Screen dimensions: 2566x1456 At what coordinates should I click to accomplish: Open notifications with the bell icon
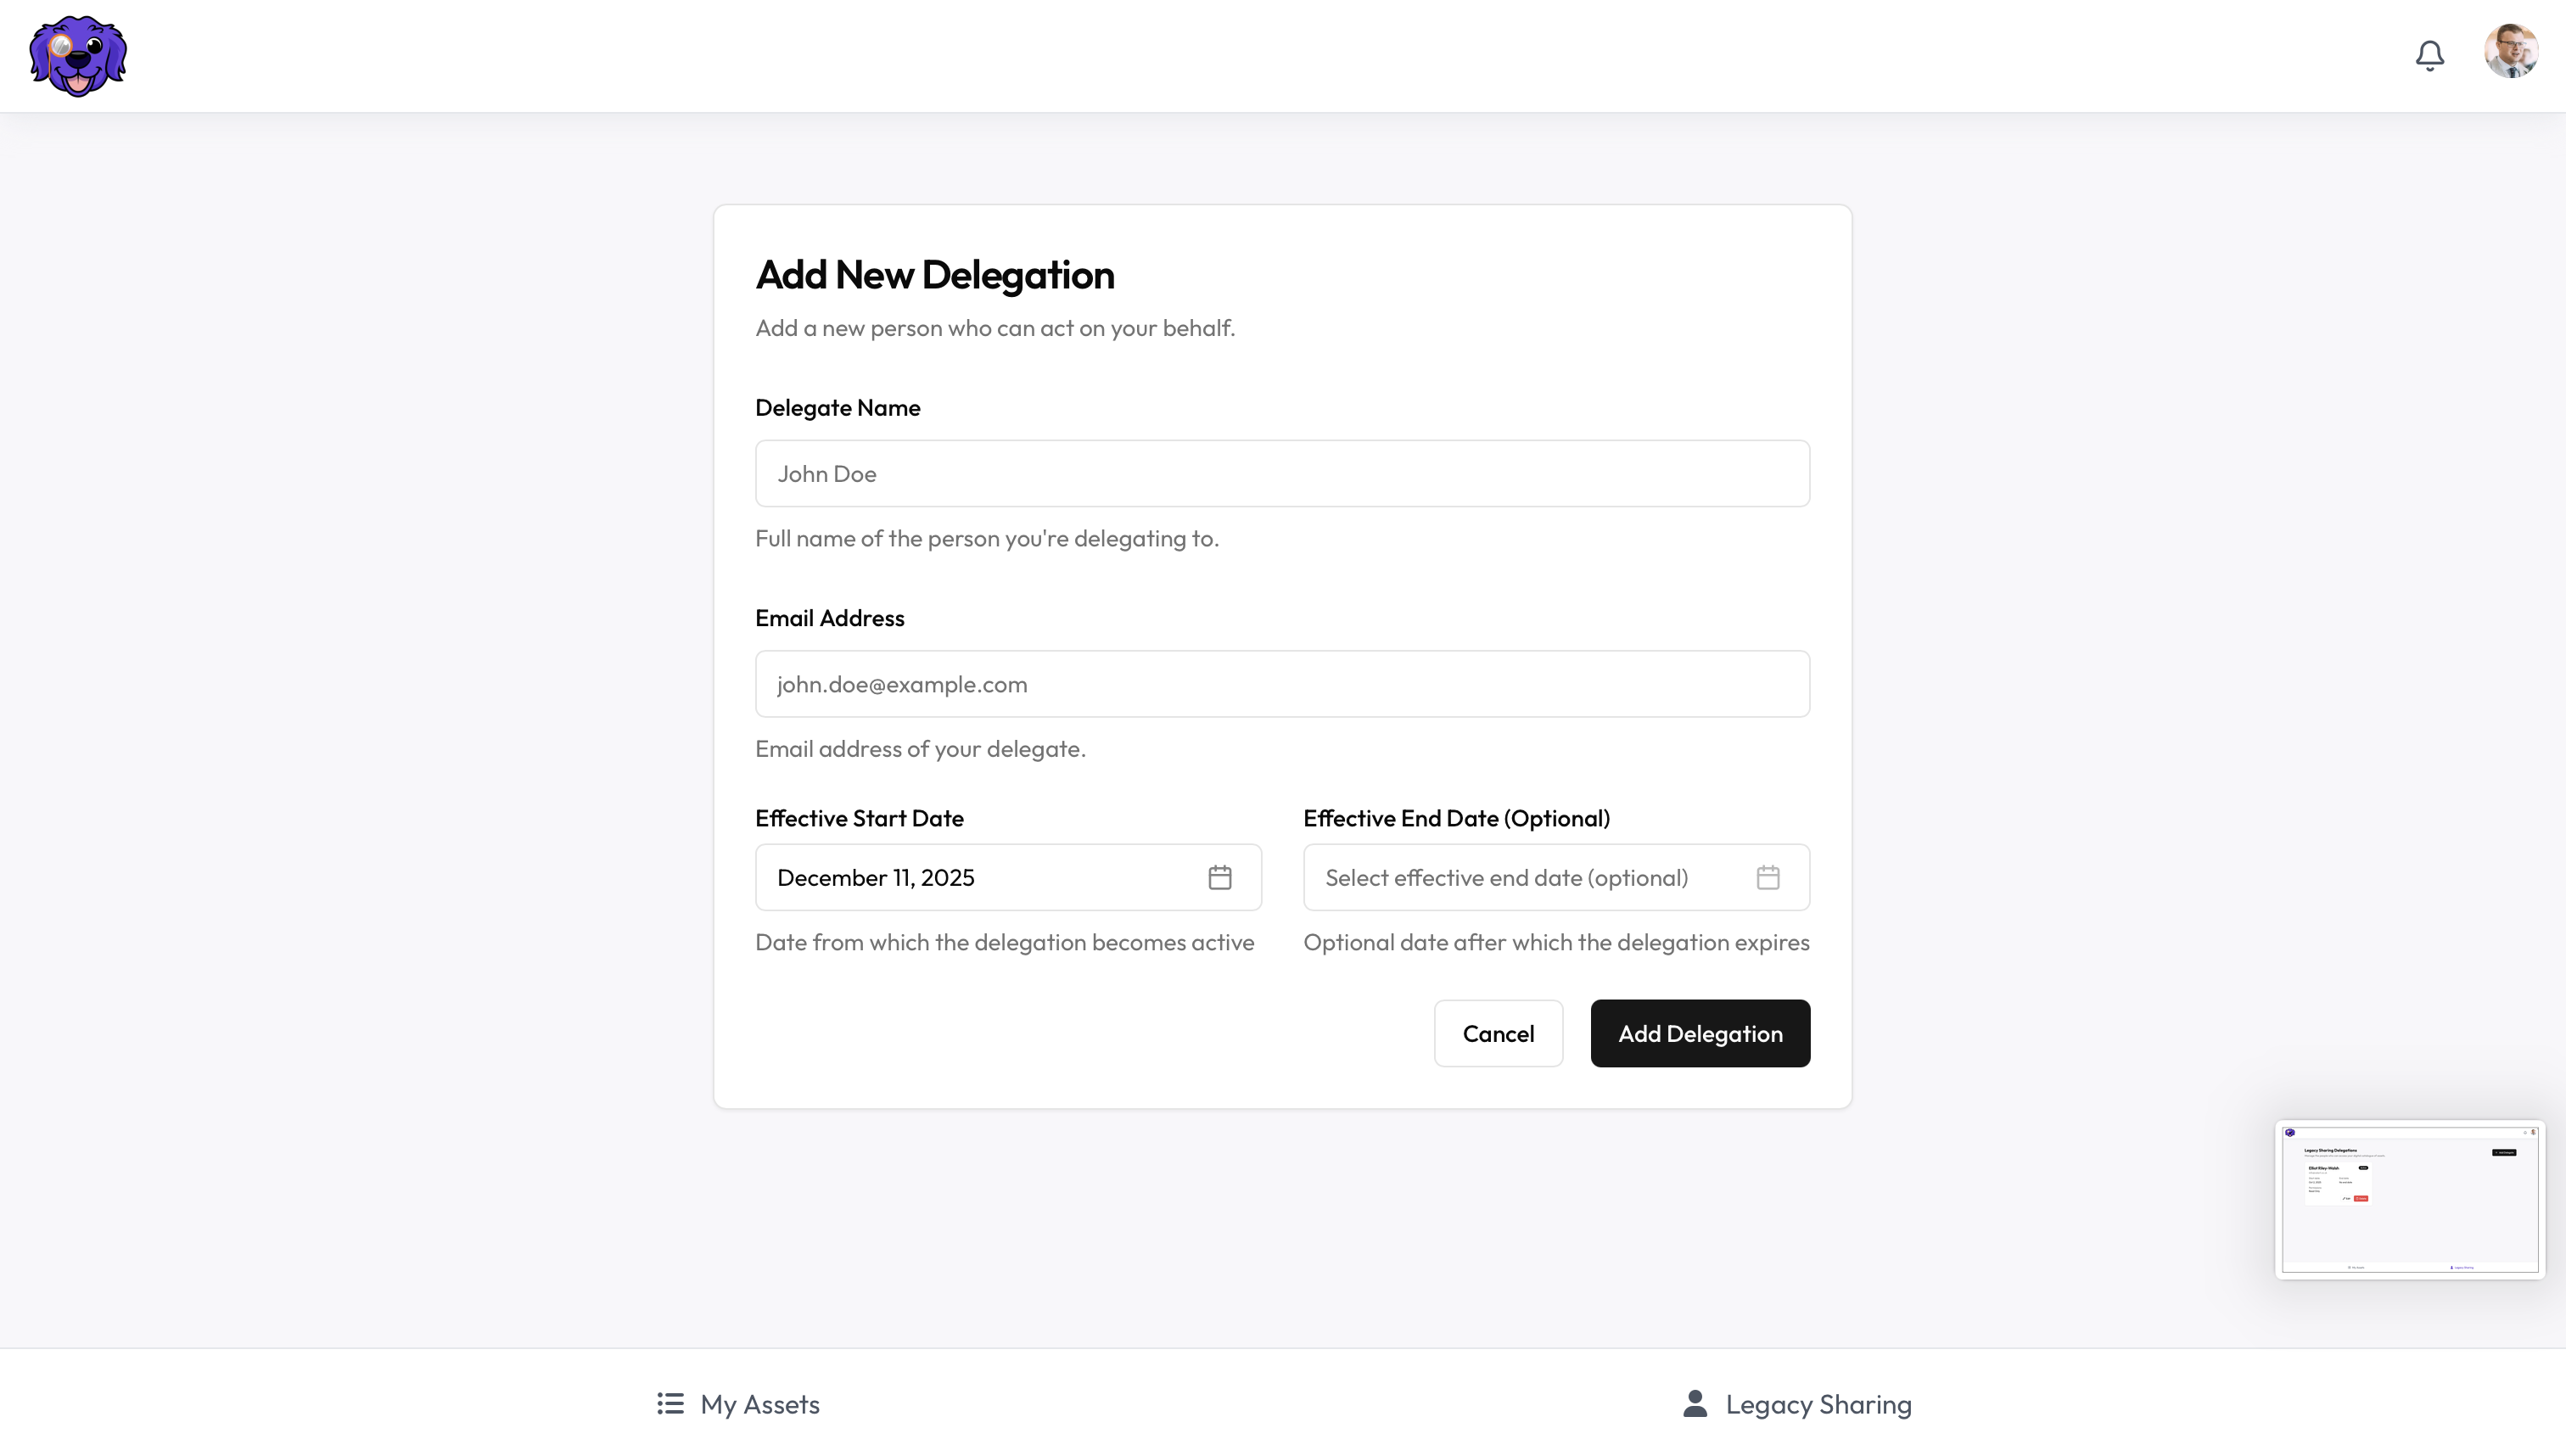(2429, 55)
